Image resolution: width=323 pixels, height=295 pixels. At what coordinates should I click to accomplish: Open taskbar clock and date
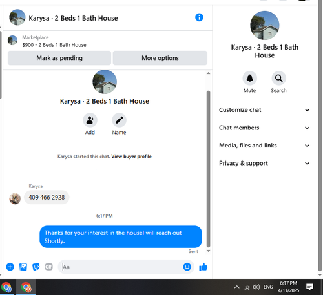click(x=288, y=287)
